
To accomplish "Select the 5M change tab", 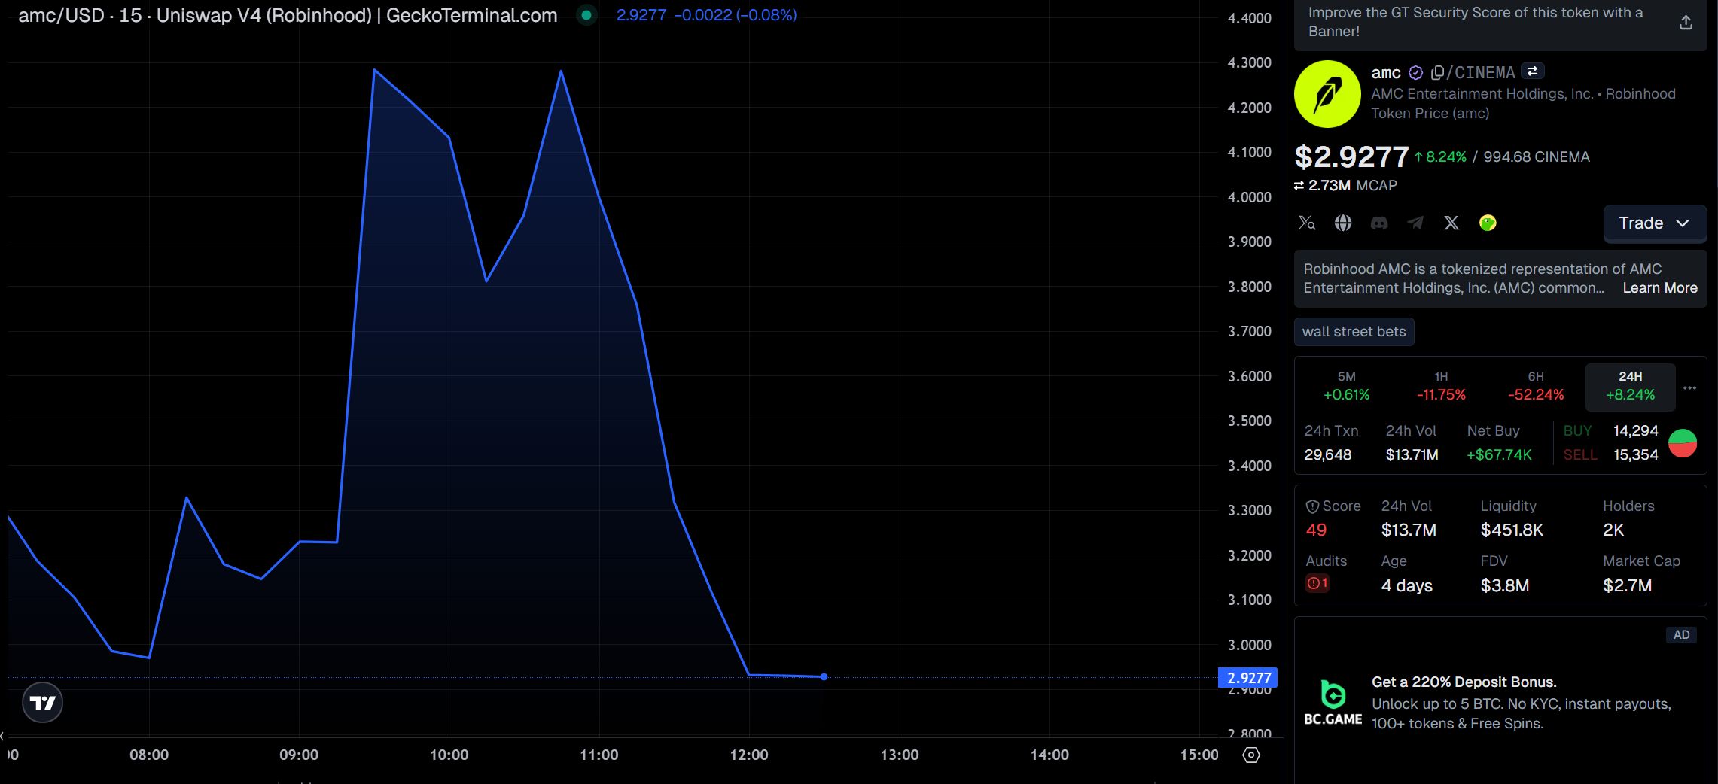I will [1347, 386].
